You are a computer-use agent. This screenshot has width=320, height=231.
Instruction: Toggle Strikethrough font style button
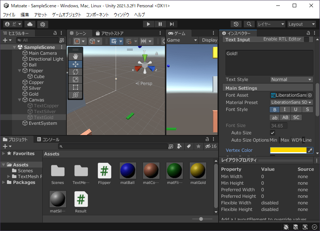coord(307,109)
